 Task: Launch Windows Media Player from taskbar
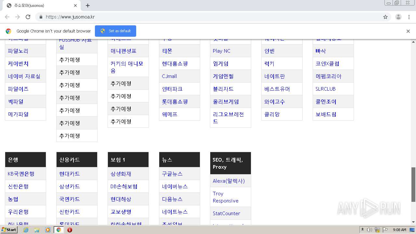click(x=48, y=230)
